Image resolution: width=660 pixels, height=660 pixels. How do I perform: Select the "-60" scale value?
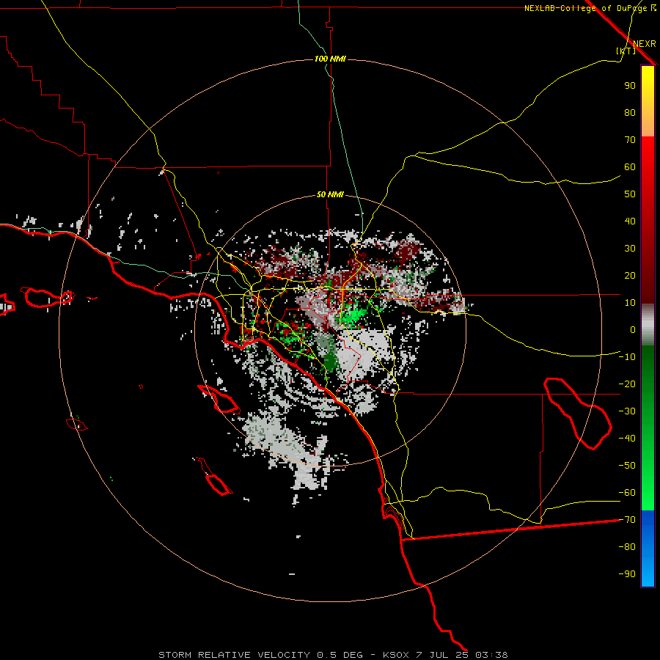click(x=627, y=493)
